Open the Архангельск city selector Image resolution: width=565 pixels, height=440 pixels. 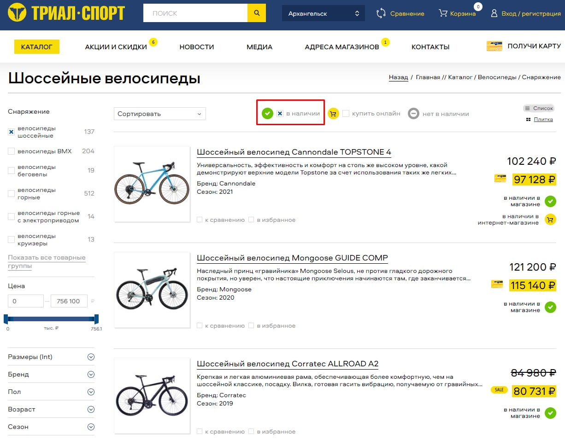[x=323, y=13]
